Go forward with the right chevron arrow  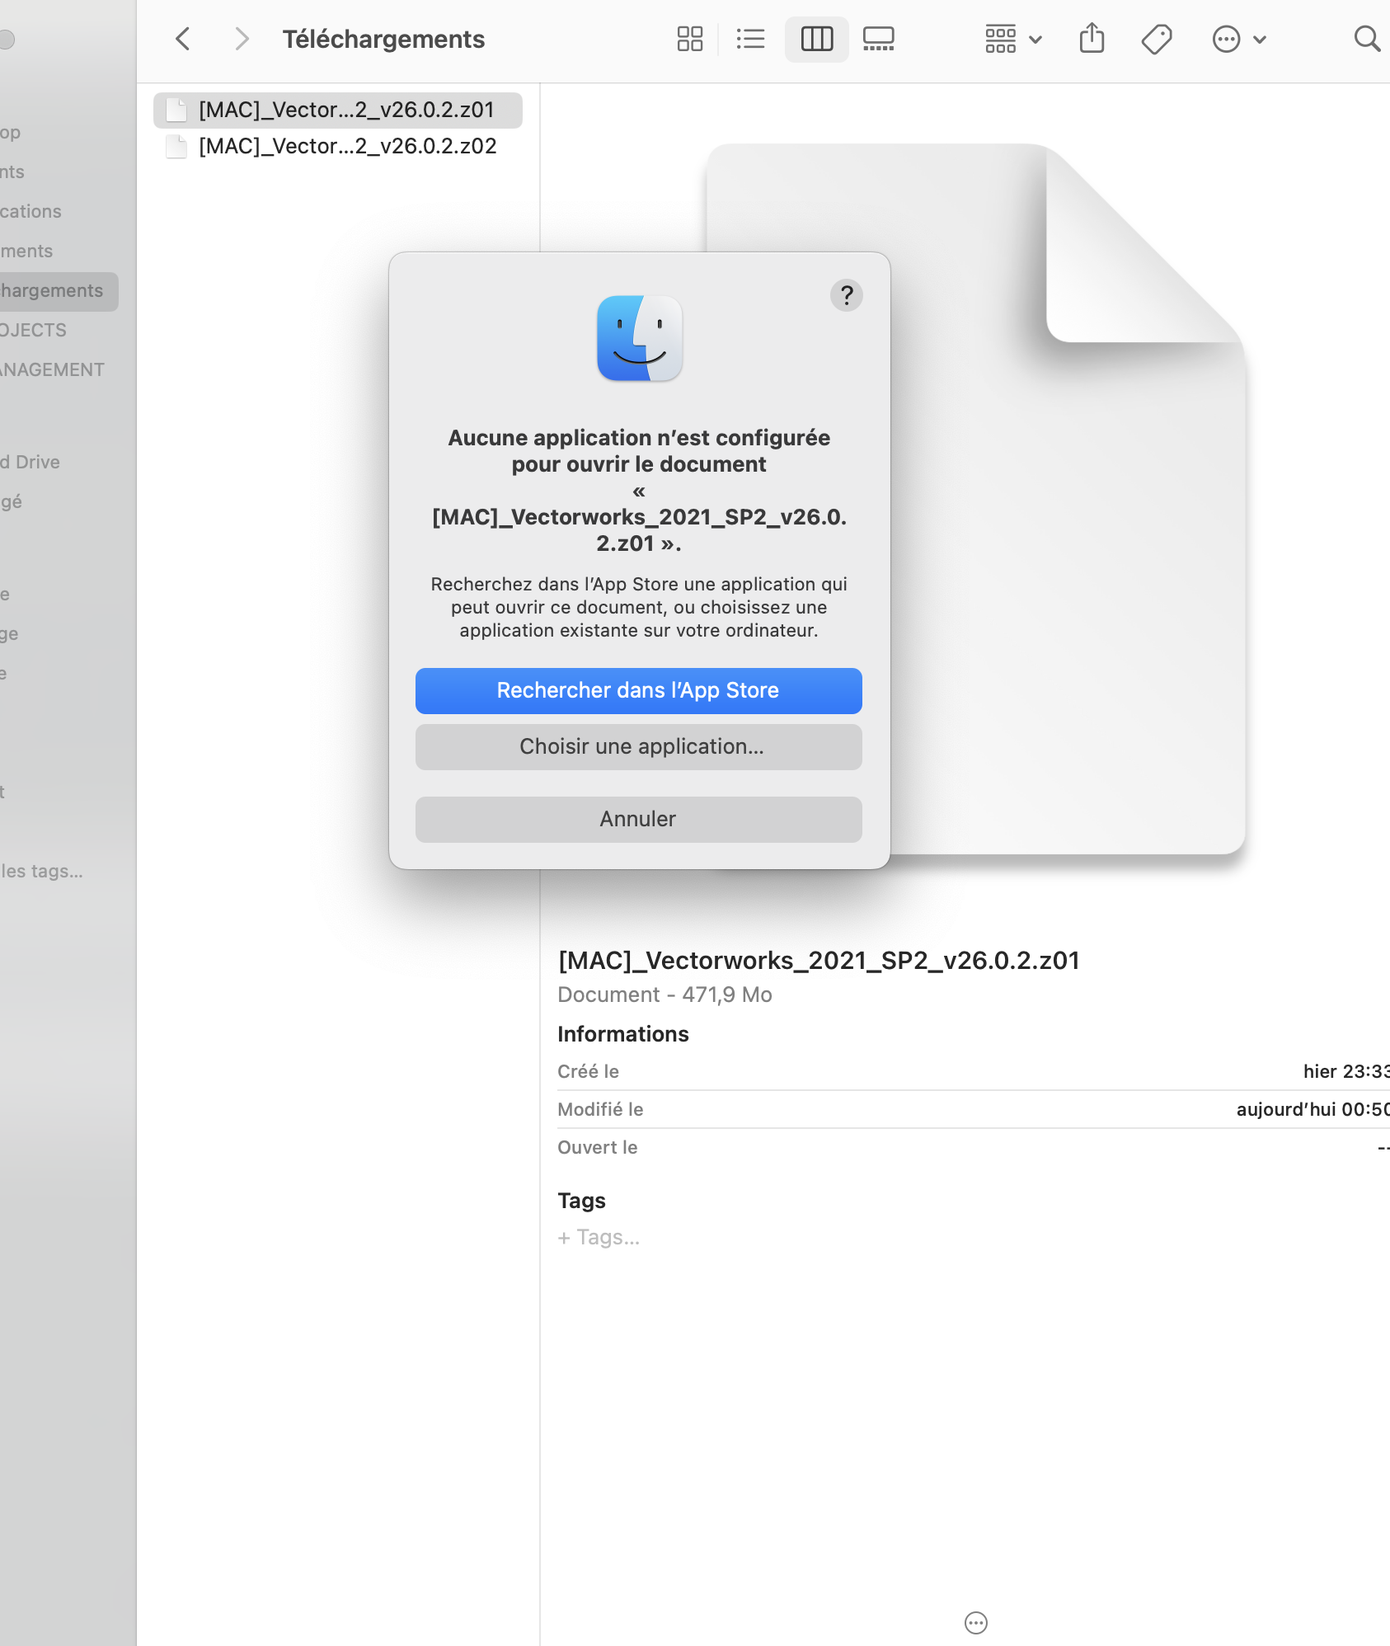point(242,39)
